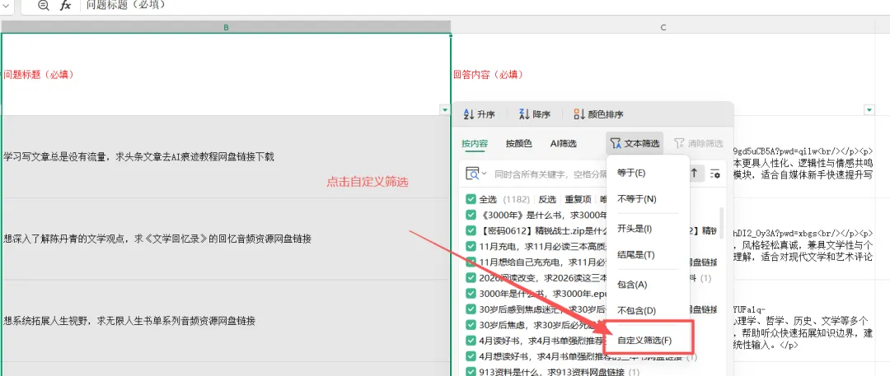Viewport: 890px width, 376px height.
Task: Toggle the 文本筛选 text filter button
Action: coord(634,143)
